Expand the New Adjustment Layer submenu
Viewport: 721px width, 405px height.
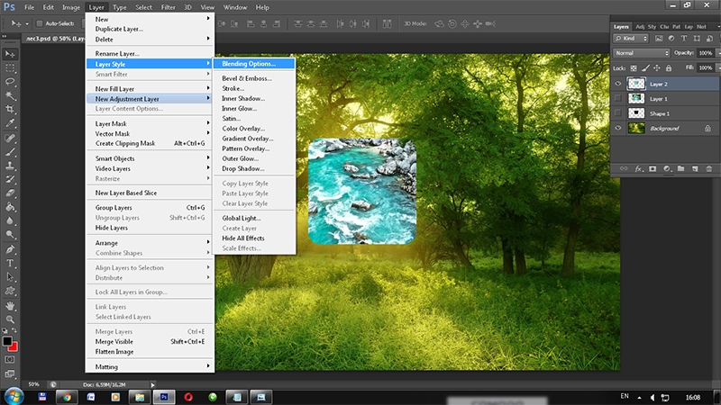click(x=150, y=99)
